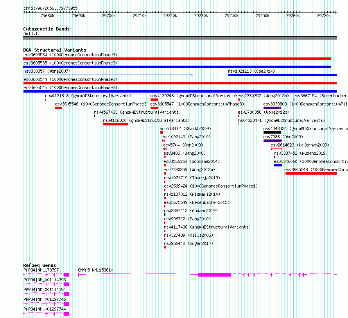The image size is (348, 318).
Task: Click the RefSeq Genes track title
Action: [39, 265]
